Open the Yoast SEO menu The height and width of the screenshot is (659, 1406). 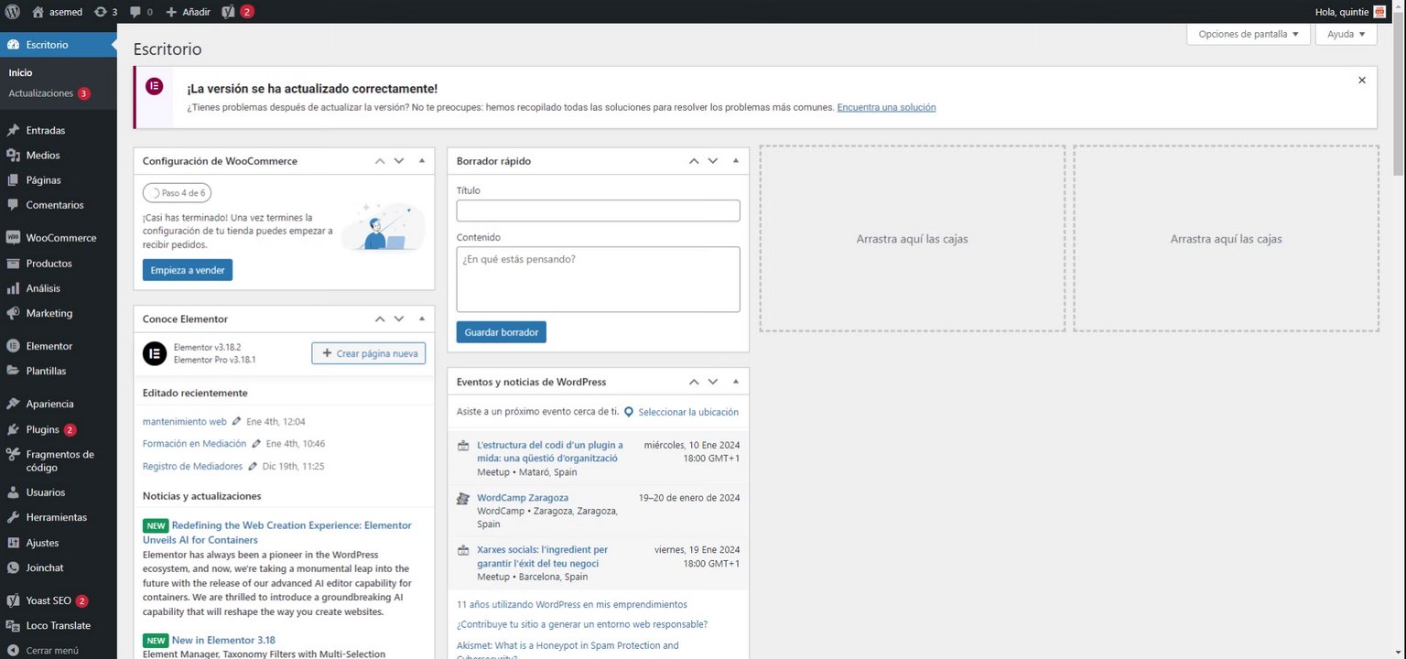[x=59, y=601]
